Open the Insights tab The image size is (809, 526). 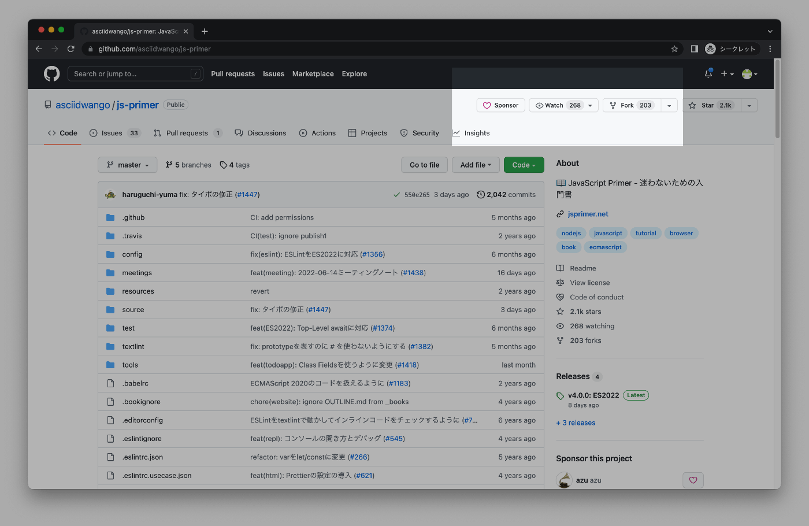click(x=471, y=133)
